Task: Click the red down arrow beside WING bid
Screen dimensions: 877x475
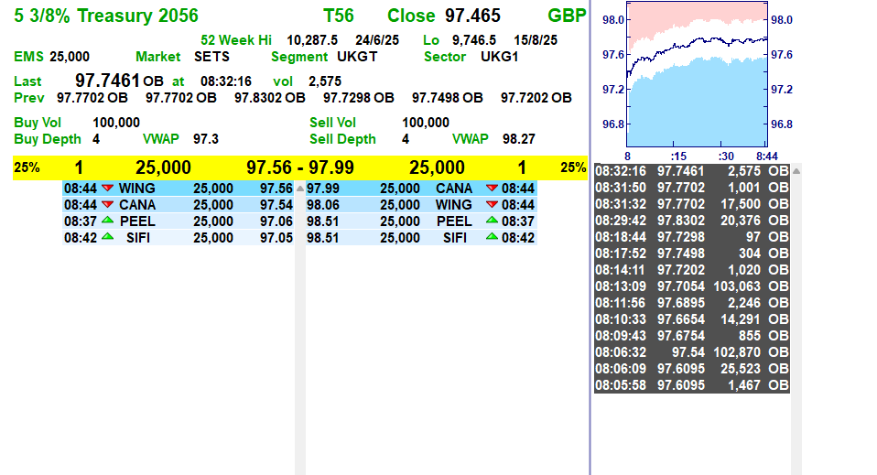Action: click(107, 188)
